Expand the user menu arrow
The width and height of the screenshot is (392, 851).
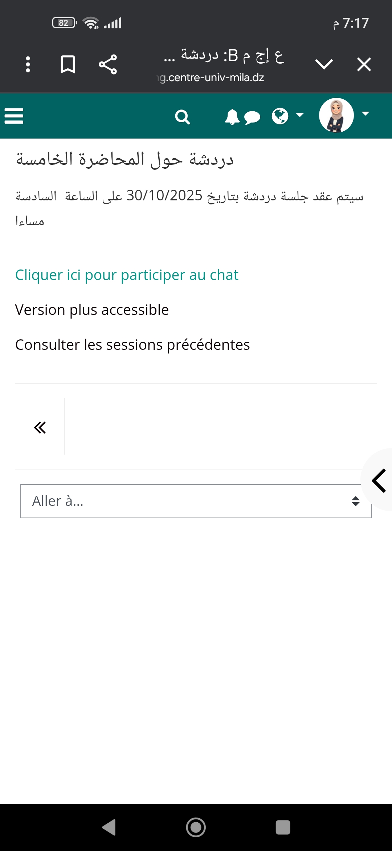[x=366, y=114]
